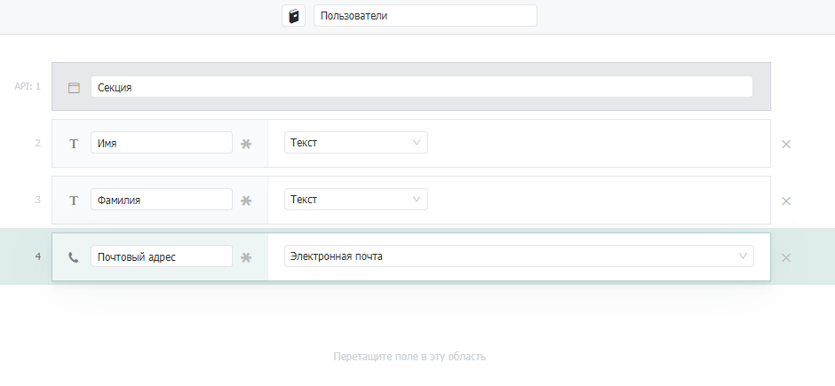Screen dimensions: 835x386
Task: Click the phone icon for Почтовый адрес
Action: pyautogui.click(x=74, y=257)
